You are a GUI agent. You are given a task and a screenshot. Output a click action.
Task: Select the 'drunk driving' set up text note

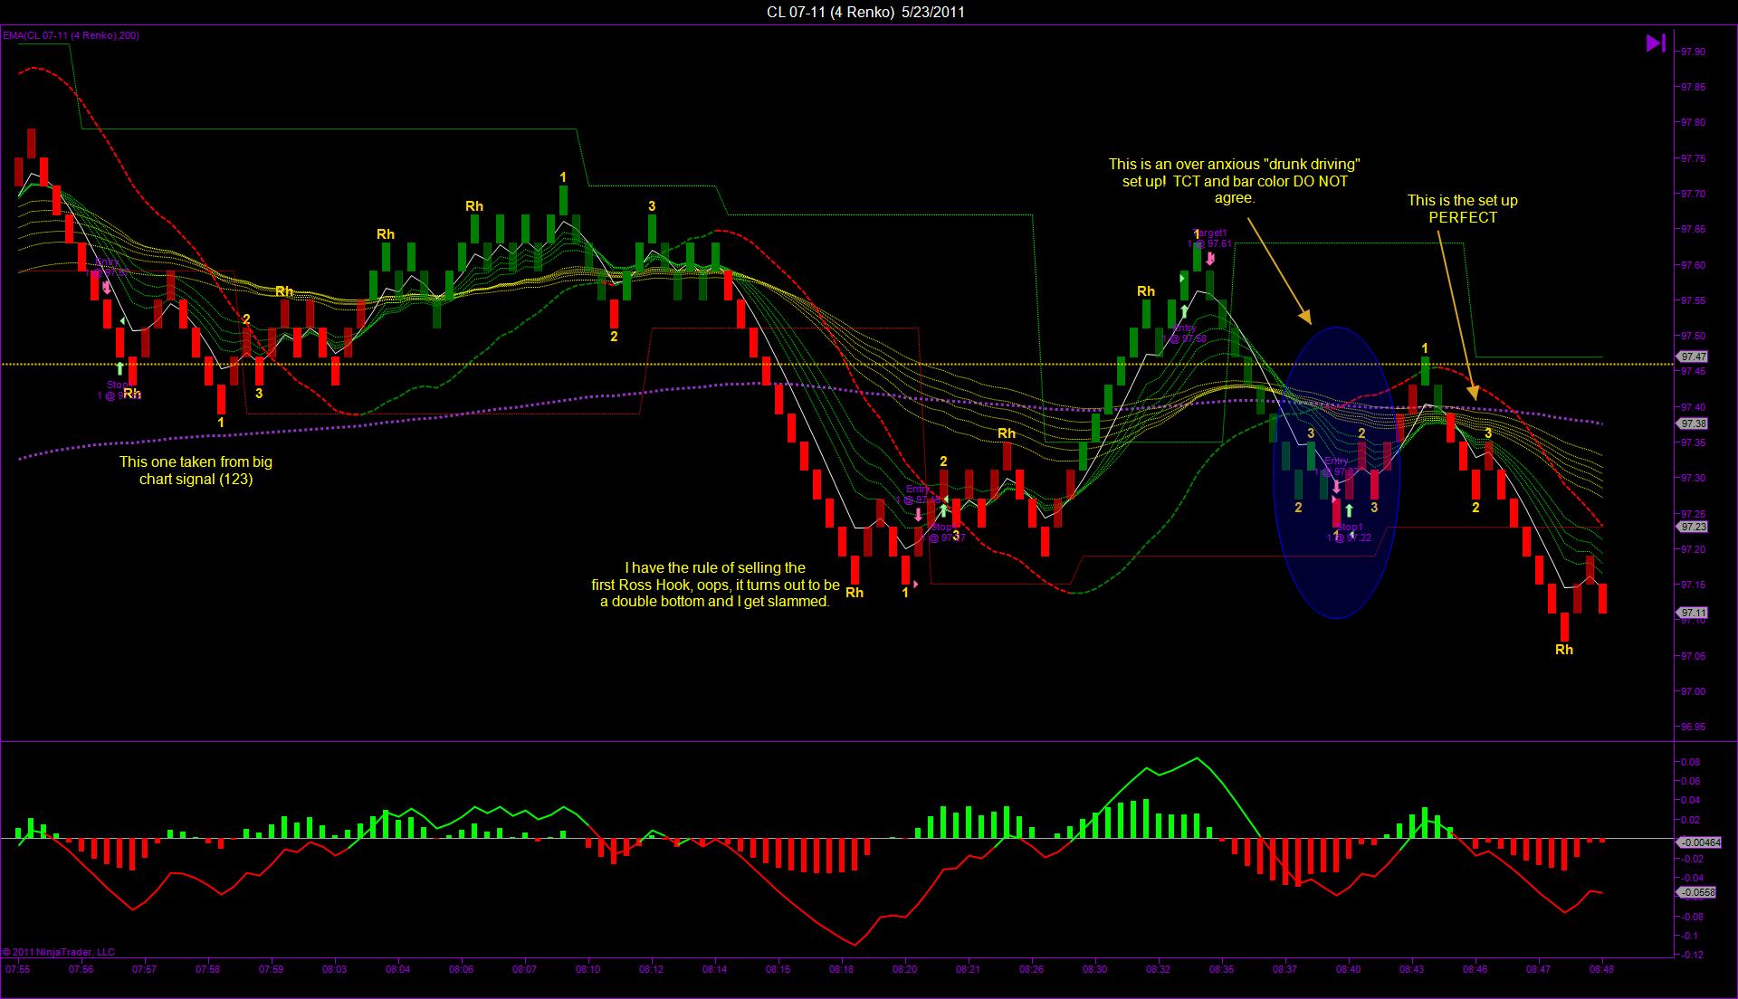1235,181
